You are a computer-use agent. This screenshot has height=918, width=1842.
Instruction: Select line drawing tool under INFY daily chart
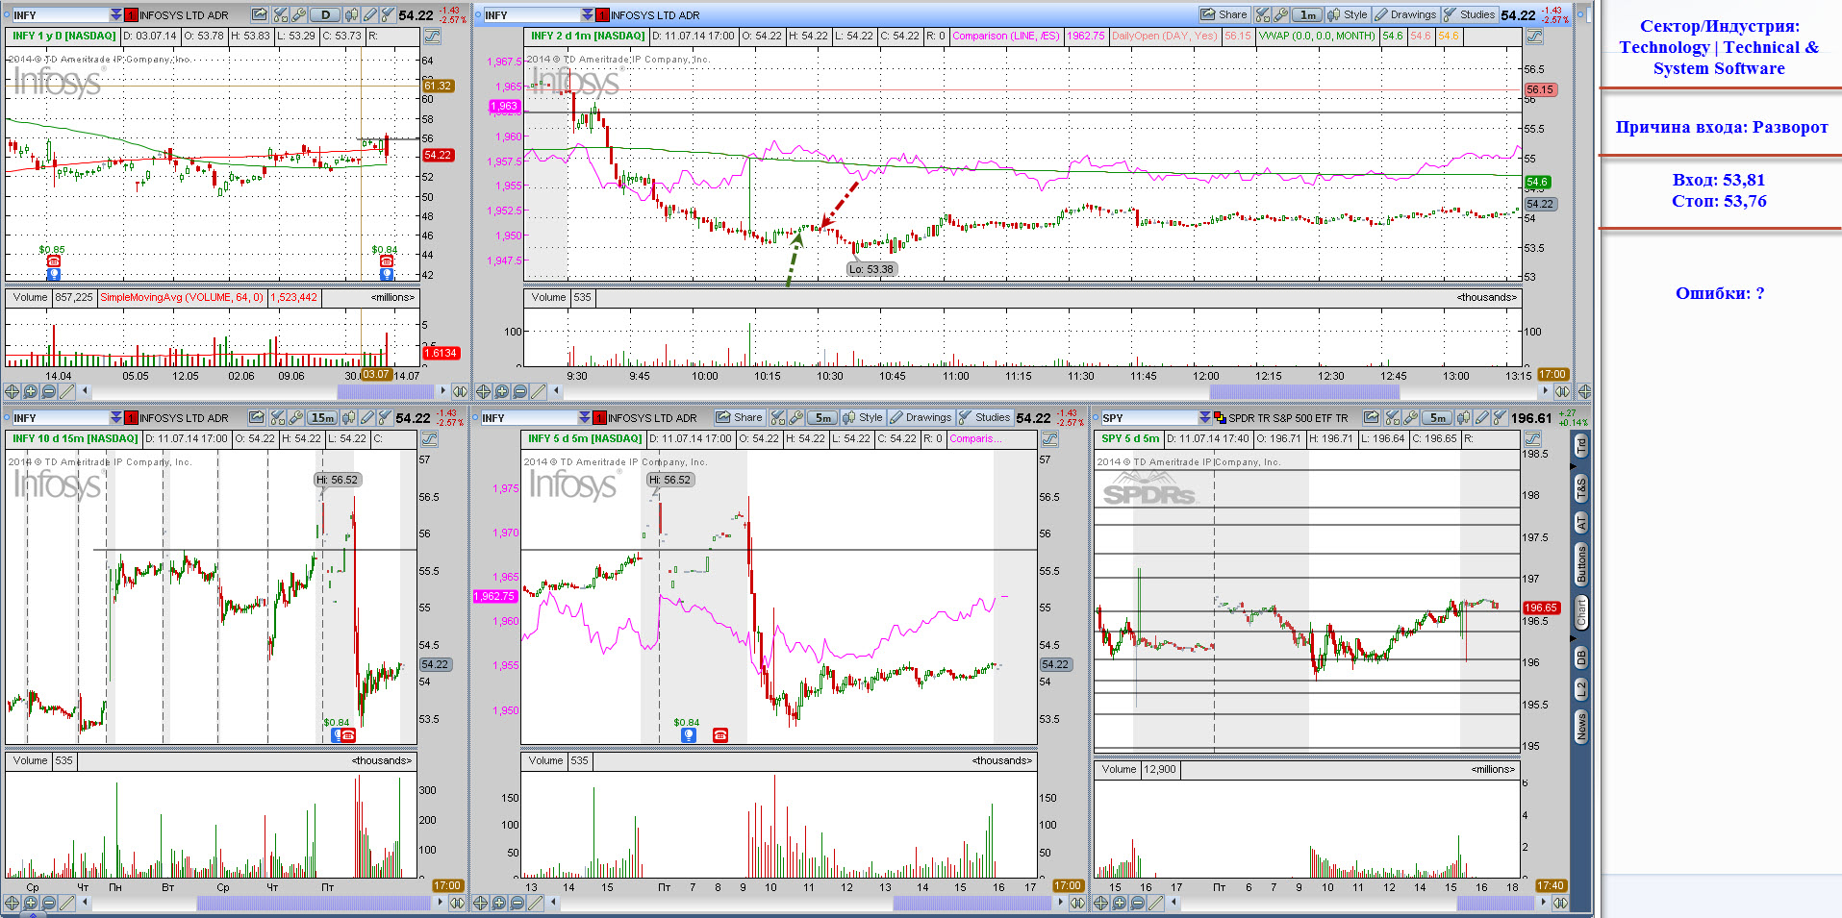66,391
